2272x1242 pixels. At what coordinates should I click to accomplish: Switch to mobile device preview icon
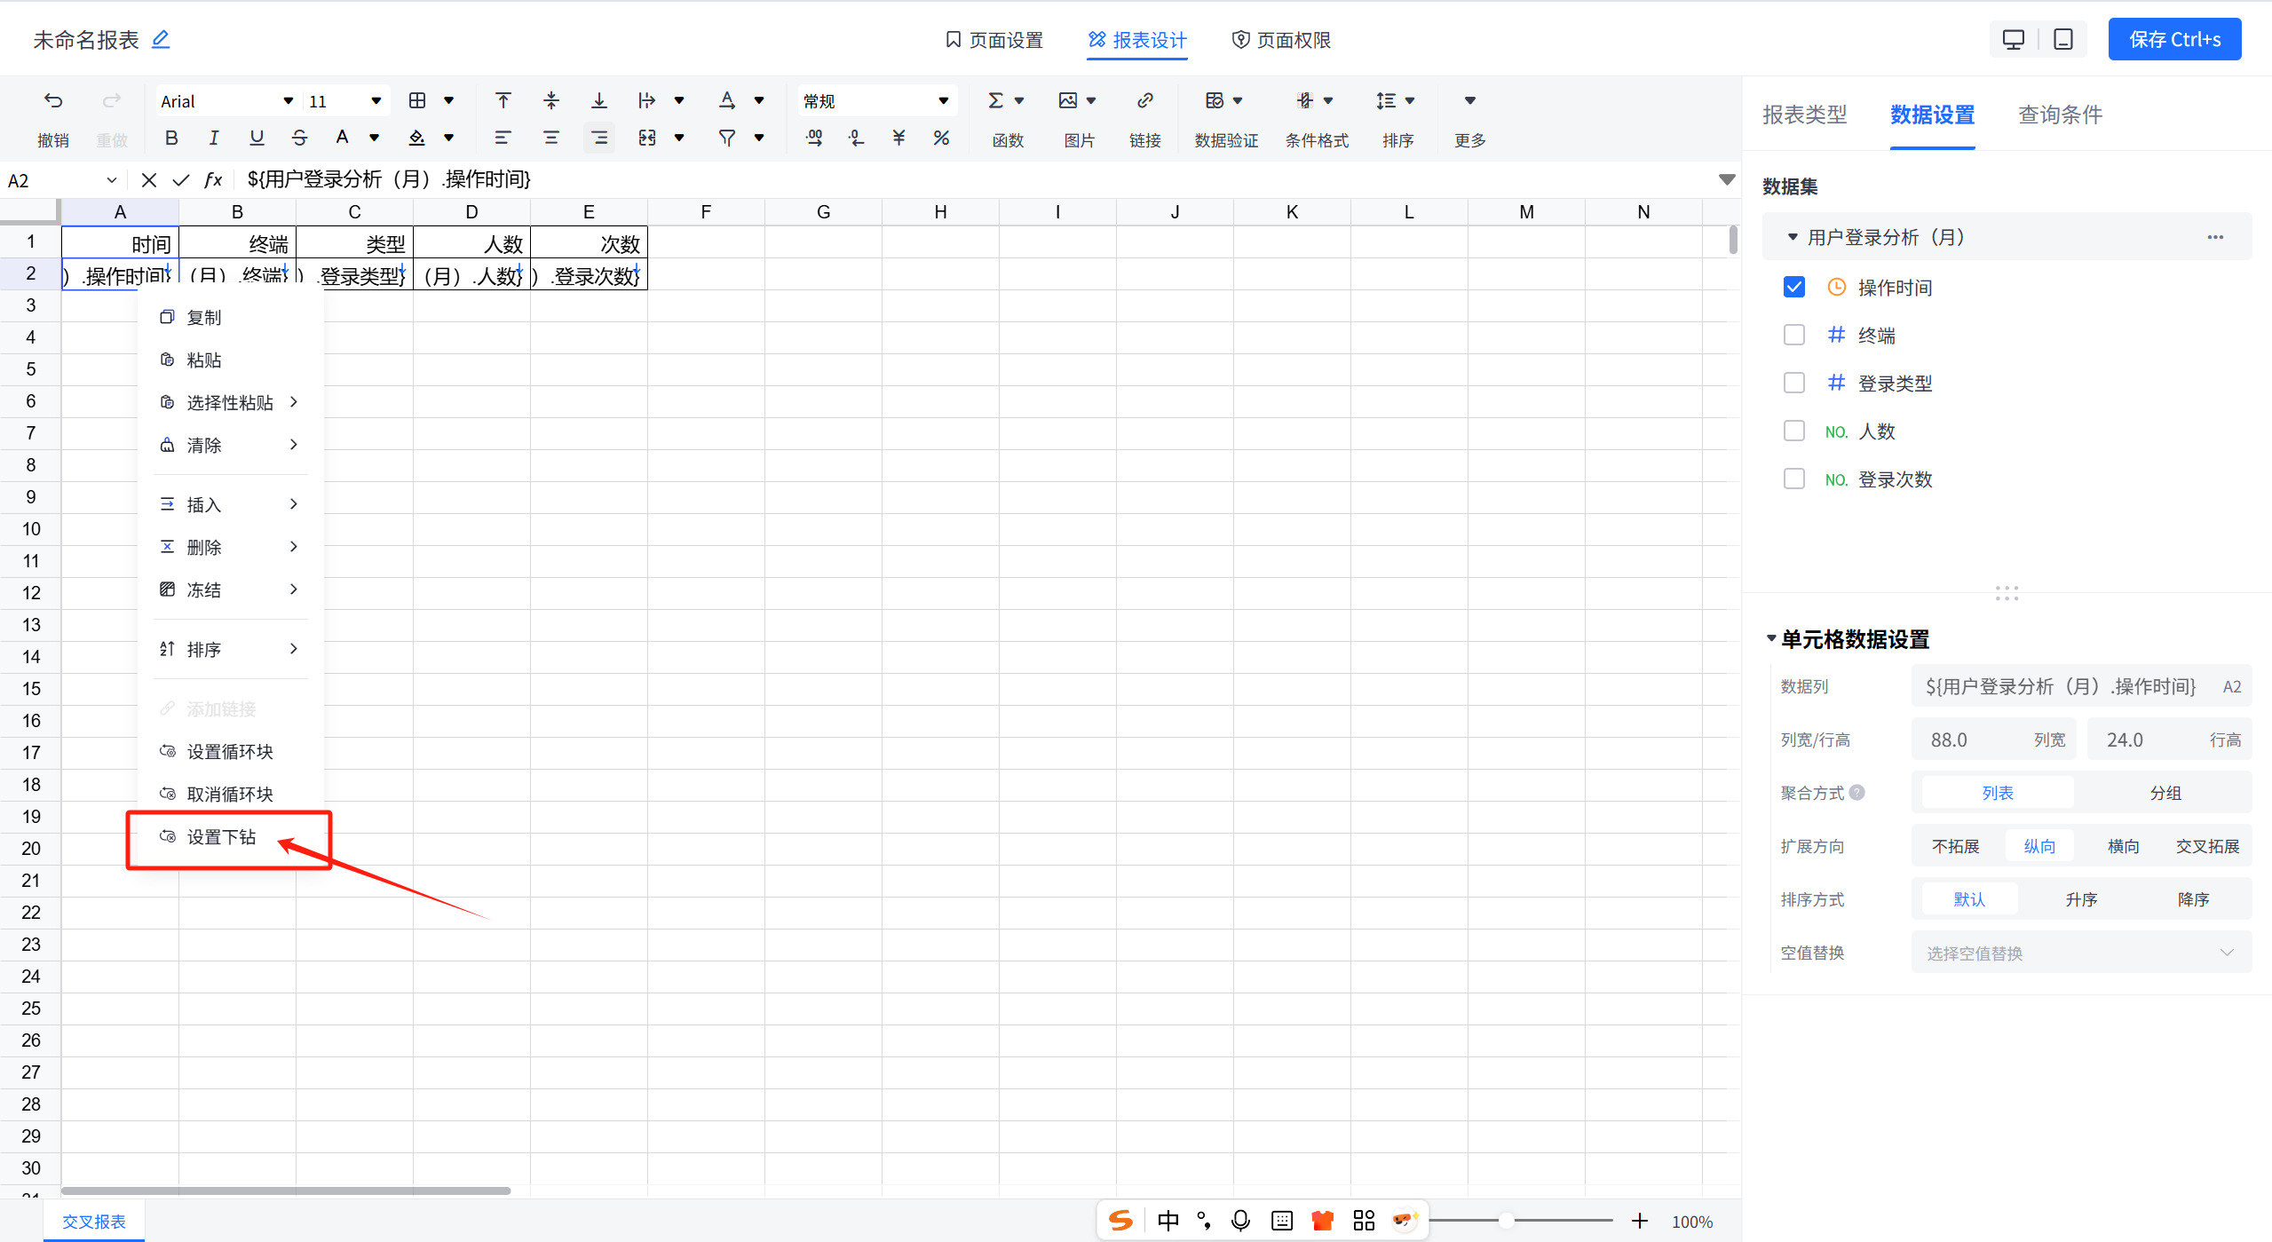click(2062, 39)
